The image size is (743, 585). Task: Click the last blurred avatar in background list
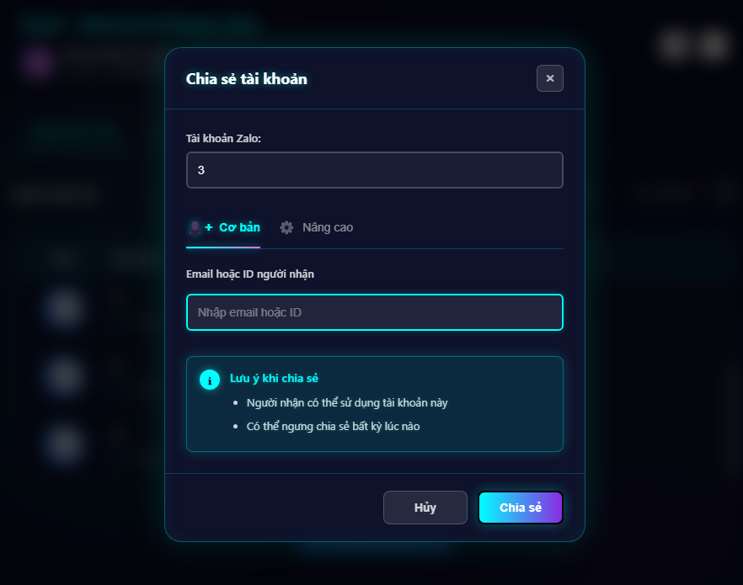[x=64, y=442]
